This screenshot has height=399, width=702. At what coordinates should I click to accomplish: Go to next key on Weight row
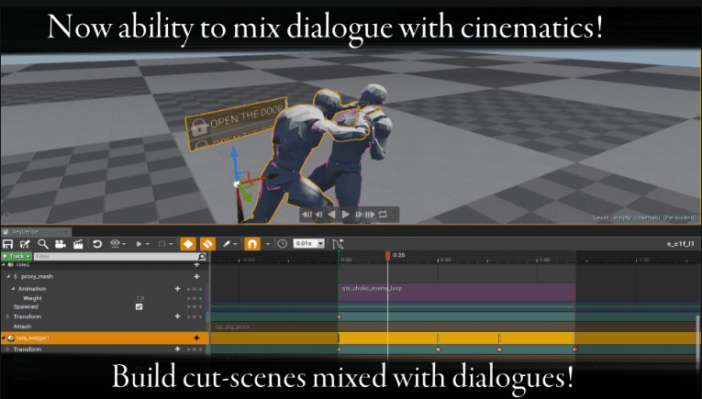tap(200, 298)
